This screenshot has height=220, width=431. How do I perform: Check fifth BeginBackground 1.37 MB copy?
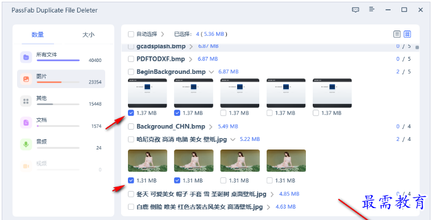point(316,113)
